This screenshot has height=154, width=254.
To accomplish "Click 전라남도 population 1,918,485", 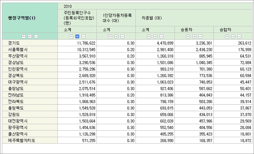I will [x=87, y=95].
